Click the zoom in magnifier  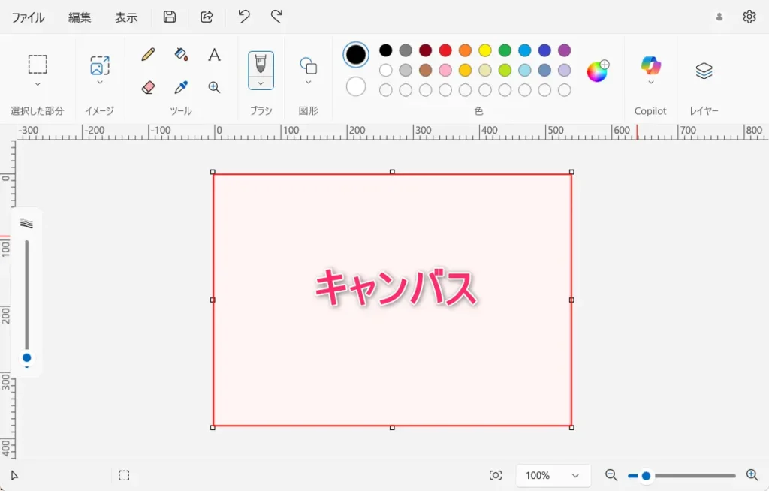click(x=752, y=474)
